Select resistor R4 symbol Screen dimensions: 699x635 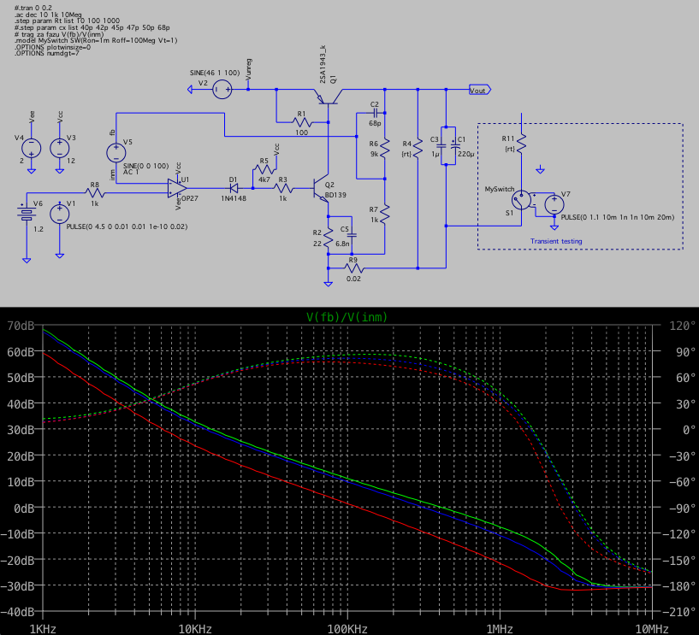pyautogui.click(x=418, y=149)
